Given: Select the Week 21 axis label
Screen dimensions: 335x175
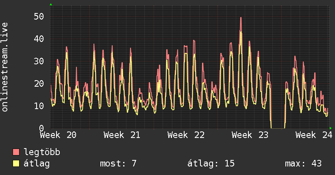Looking at the screenshot, I should [x=122, y=135].
